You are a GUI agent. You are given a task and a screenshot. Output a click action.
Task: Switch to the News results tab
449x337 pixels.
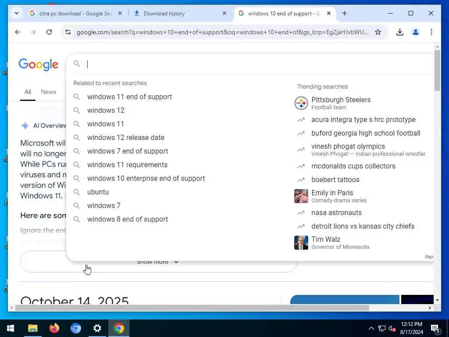[x=48, y=92]
